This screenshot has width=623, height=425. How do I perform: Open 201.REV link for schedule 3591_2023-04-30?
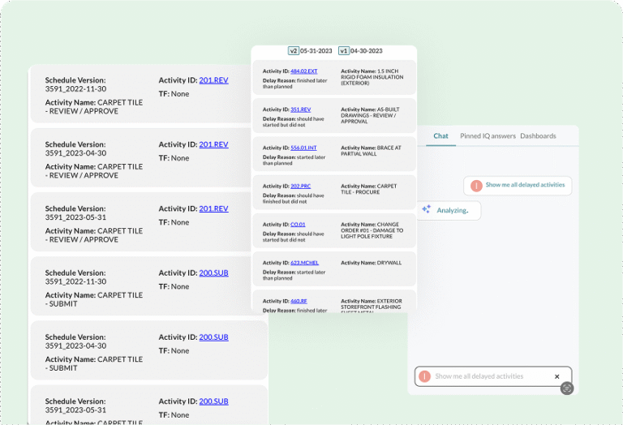214,144
